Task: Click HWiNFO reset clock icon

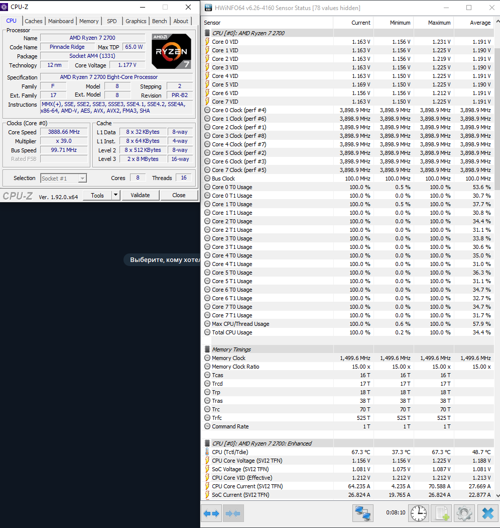Action: tap(418, 513)
